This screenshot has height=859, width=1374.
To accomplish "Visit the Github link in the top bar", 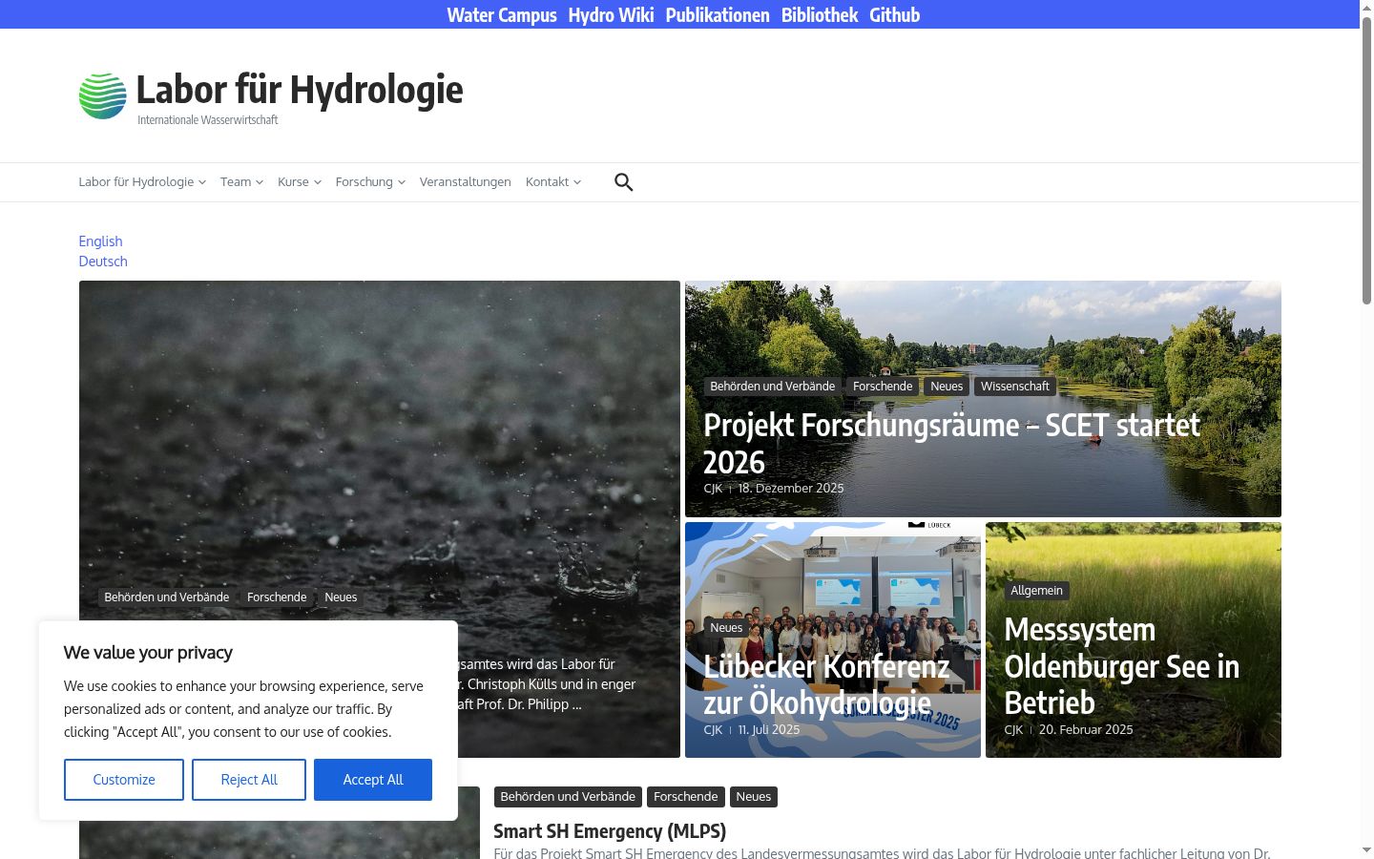I will [x=895, y=14].
